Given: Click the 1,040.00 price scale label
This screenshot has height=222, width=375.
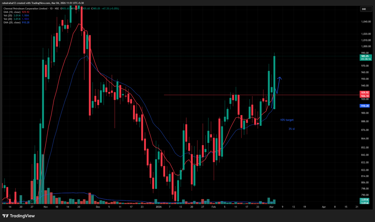Looking at the screenshot, I should [x=366, y=22].
